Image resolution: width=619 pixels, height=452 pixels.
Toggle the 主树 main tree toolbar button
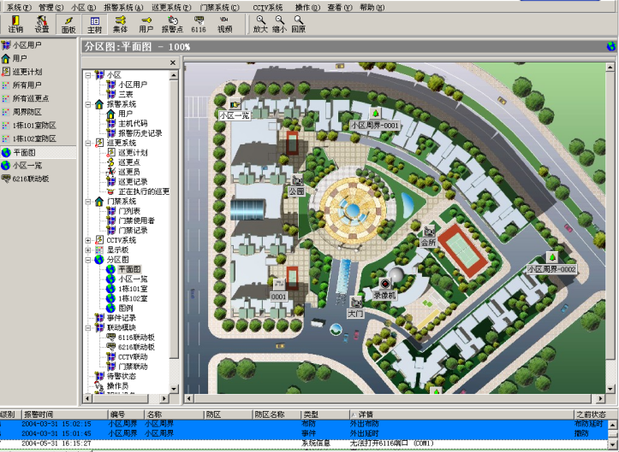pyautogui.click(x=94, y=24)
